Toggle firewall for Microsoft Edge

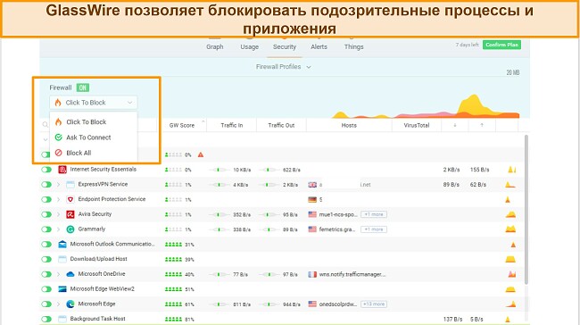[46, 304]
